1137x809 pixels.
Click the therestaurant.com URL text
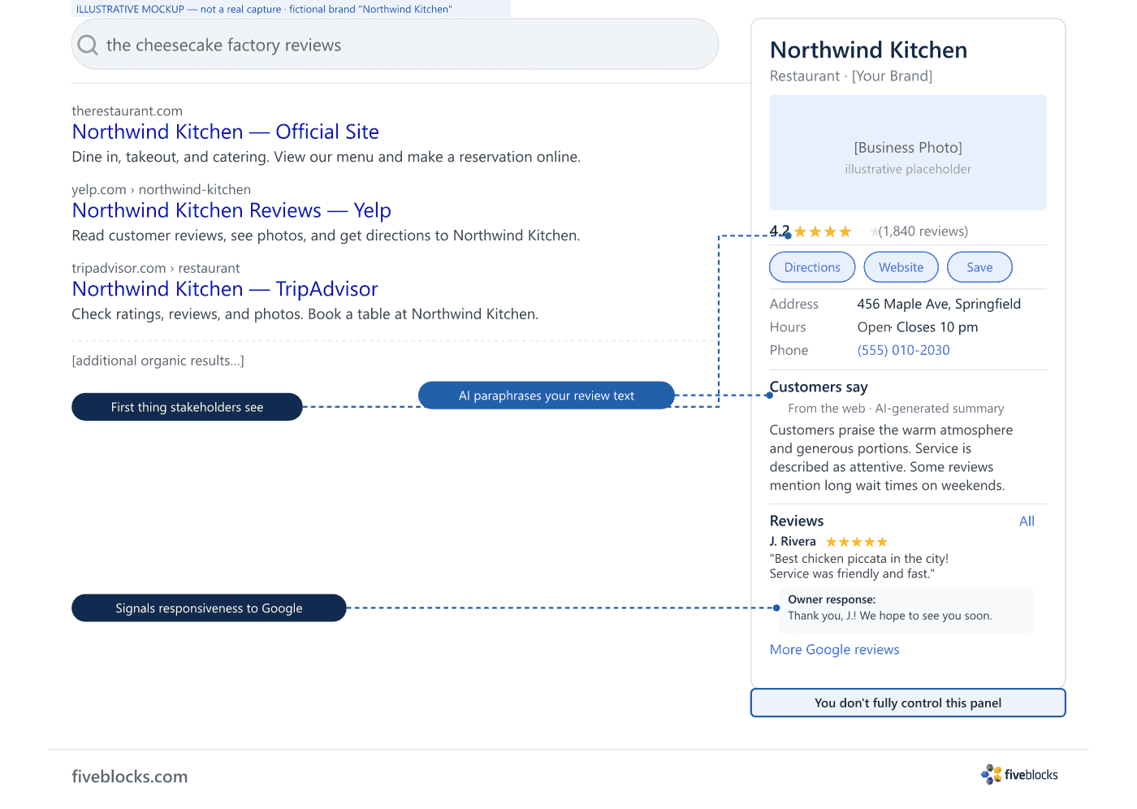coord(127,111)
